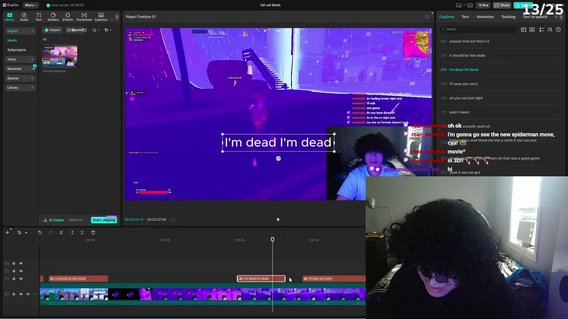Click the captions Search field

coord(477,29)
